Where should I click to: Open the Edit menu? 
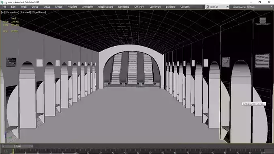point(13,7)
